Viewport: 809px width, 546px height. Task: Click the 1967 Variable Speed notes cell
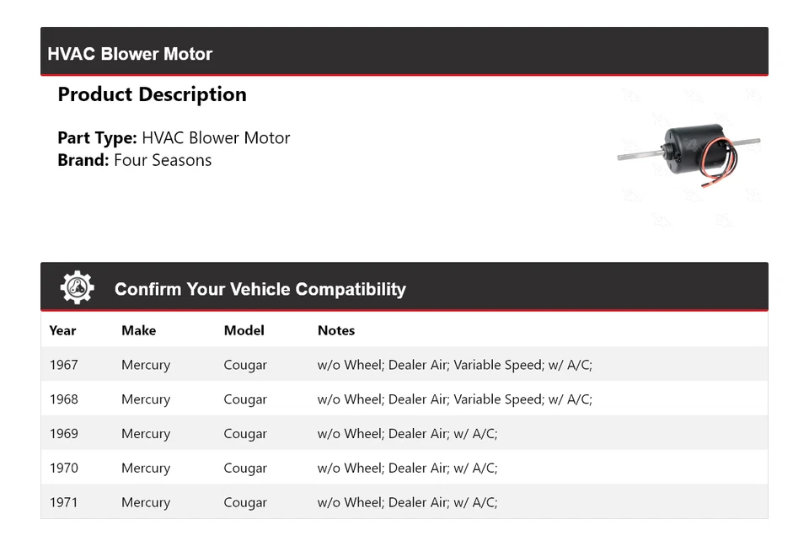(454, 365)
